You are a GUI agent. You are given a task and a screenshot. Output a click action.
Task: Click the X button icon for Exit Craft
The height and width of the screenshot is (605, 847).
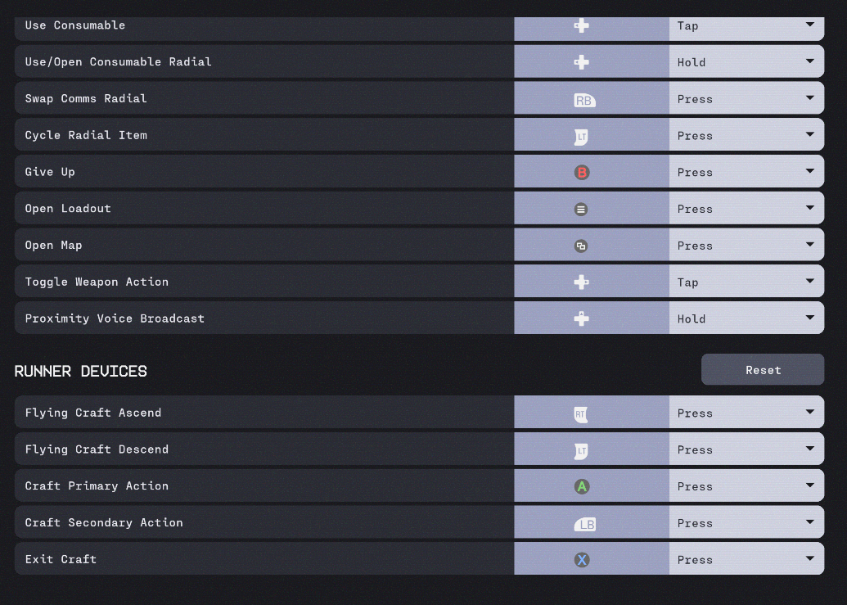coord(582,560)
